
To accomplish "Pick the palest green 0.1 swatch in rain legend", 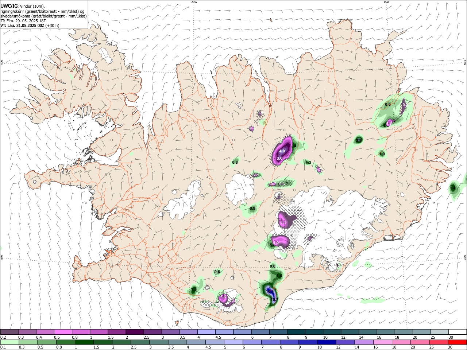I will [9, 342].
